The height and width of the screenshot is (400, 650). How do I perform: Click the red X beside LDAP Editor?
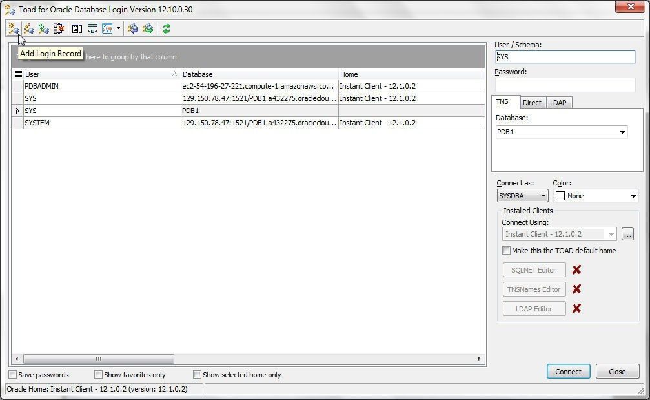coord(576,308)
